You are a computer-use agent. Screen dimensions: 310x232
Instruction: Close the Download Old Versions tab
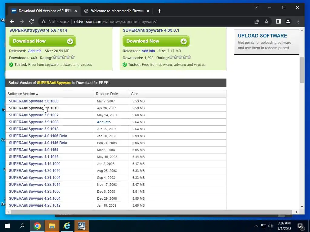tap(75, 11)
